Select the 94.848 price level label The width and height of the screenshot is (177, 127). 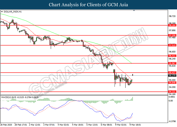(172, 83)
